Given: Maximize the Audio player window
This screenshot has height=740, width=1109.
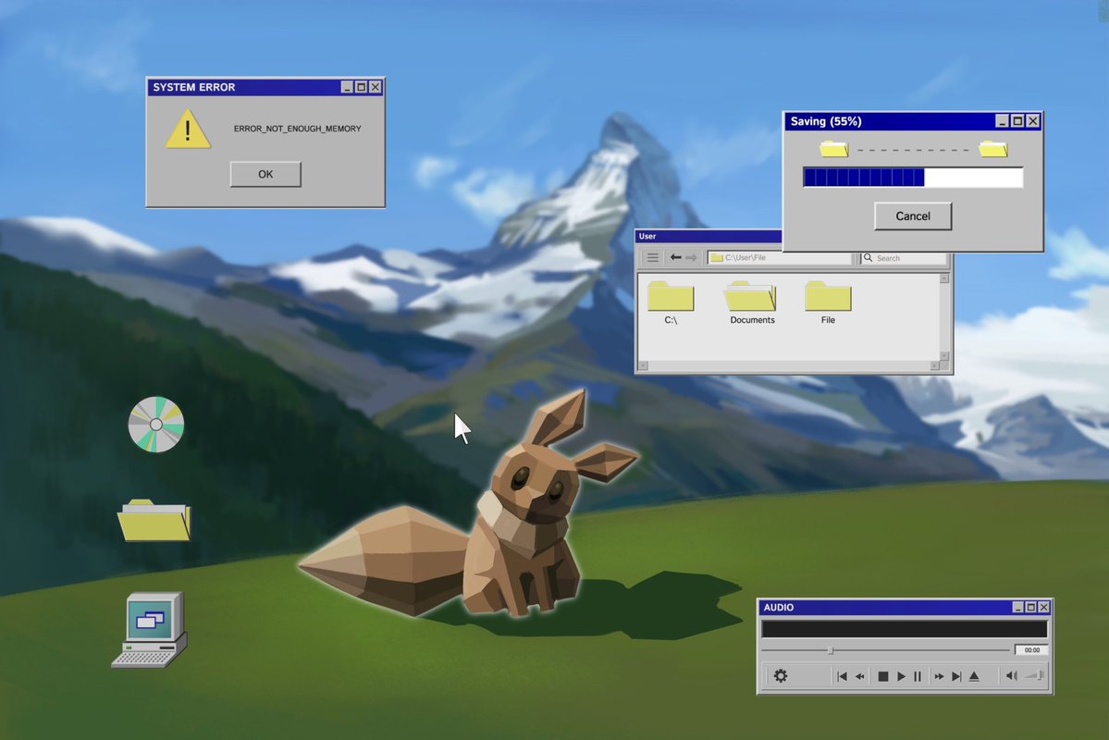Looking at the screenshot, I should click(x=1030, y=607).
